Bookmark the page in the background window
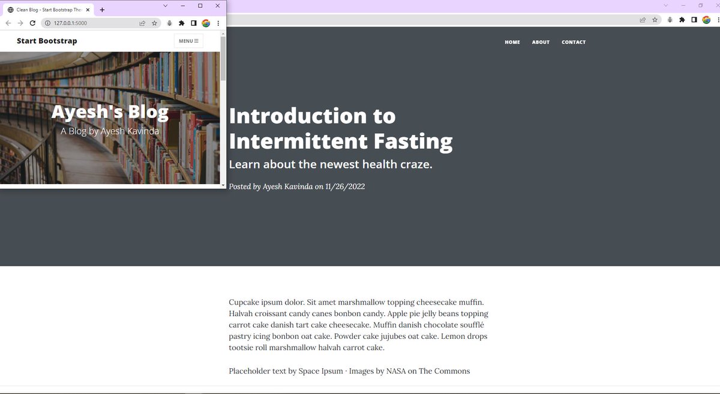This screenshot has height=394, width=720. pos(655,20)
